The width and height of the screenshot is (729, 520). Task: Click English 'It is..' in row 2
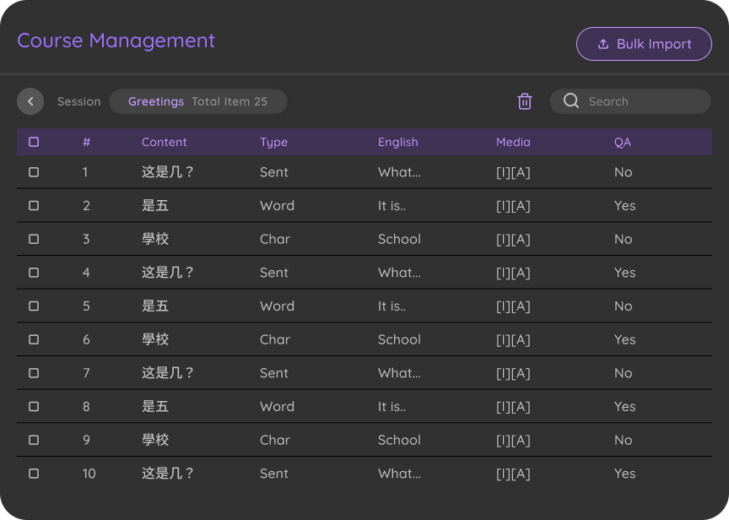(x=392, y=206)
